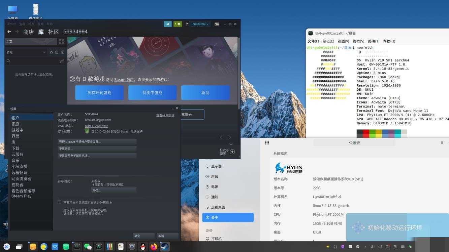Select 着色器预缓存 in Steam settings list
The width and height of the screenshot is (449, 252).
(x=23, y=191)
